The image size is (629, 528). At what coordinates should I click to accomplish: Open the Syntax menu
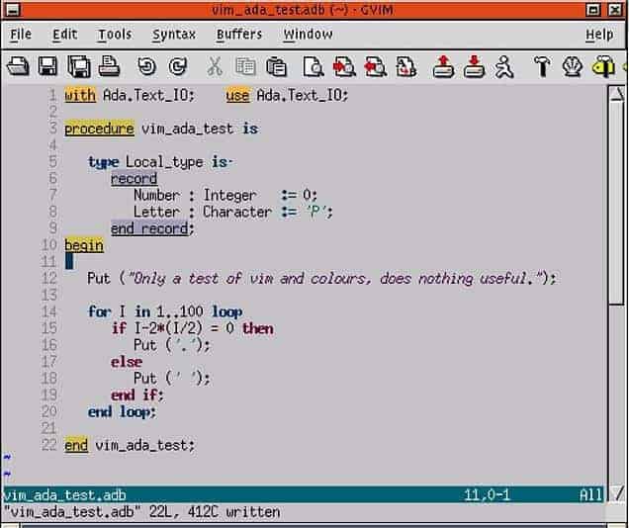pyautogui.click(x=173, y=34)
